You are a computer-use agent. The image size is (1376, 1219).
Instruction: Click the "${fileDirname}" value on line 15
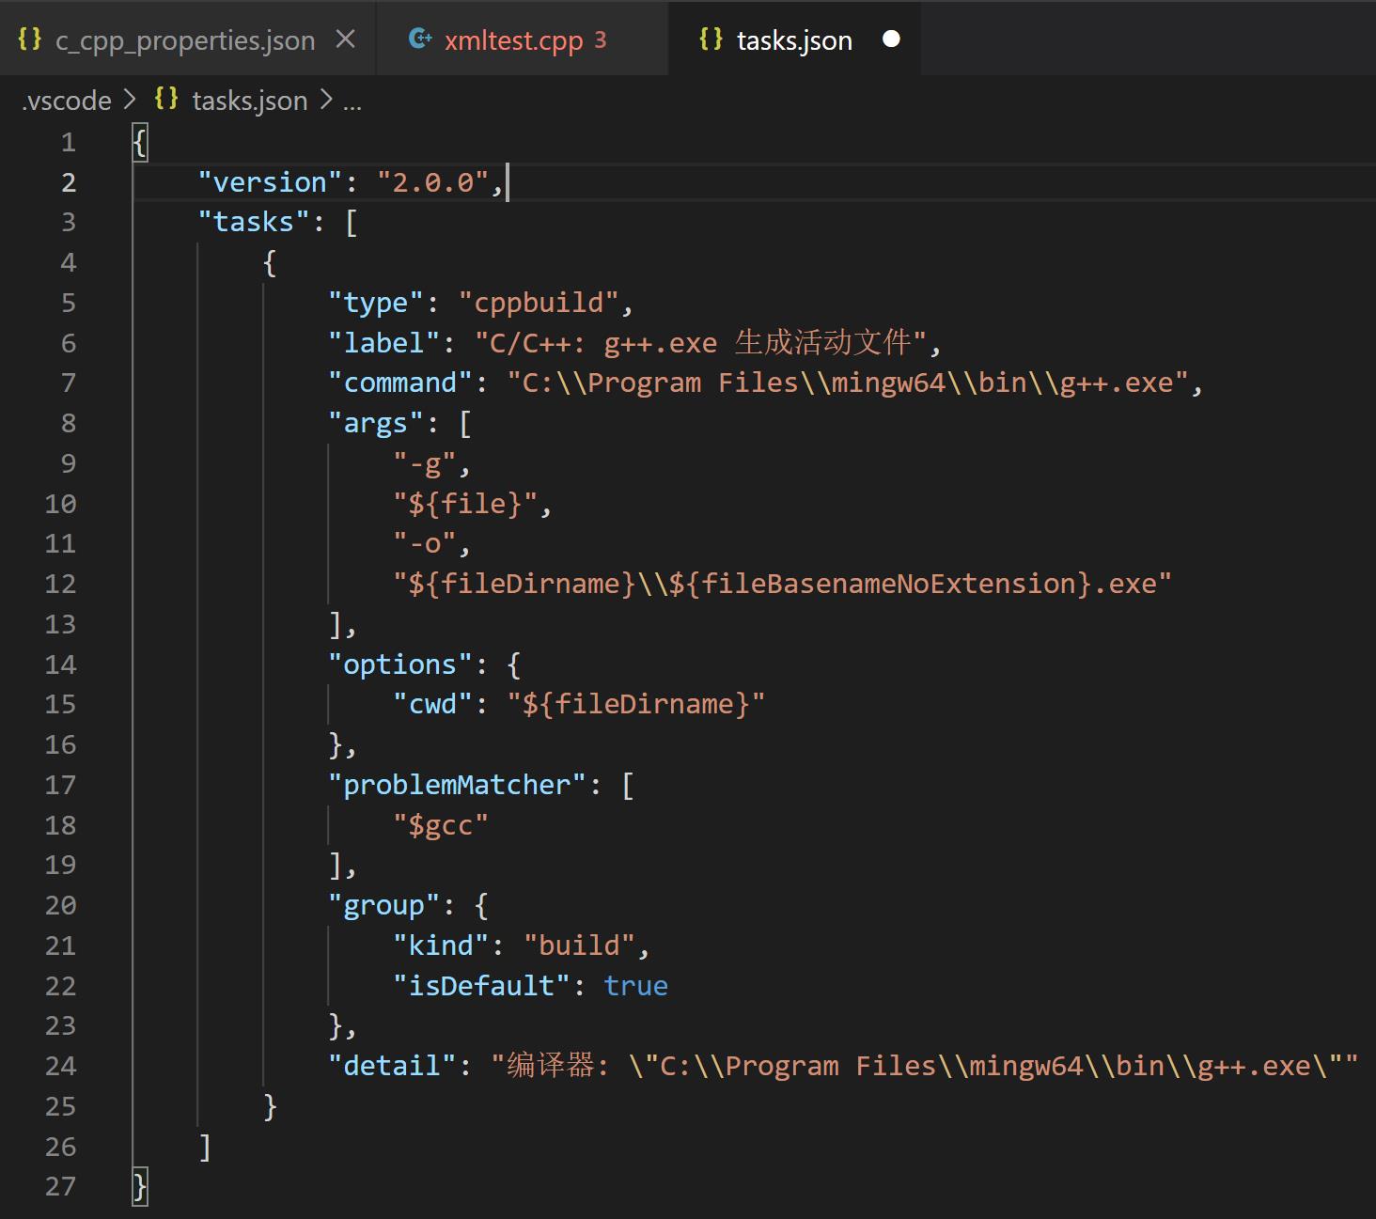click(636, 704)
